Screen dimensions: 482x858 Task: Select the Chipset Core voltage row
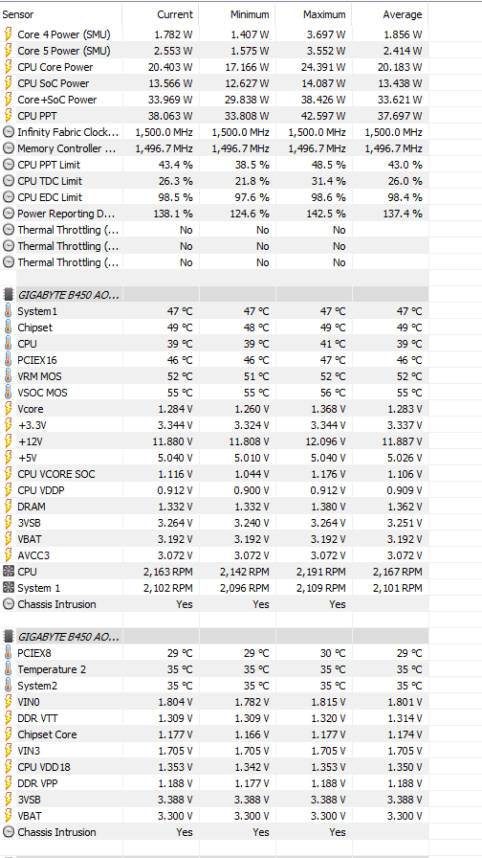pyautogui.click(x=214, y=734)
